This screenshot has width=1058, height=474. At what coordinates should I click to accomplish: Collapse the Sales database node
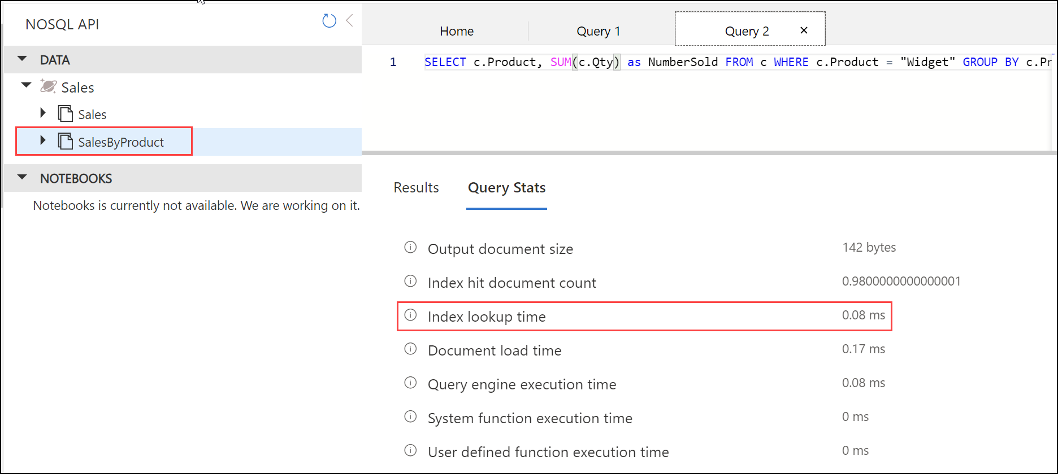click(x=26, y=86)
